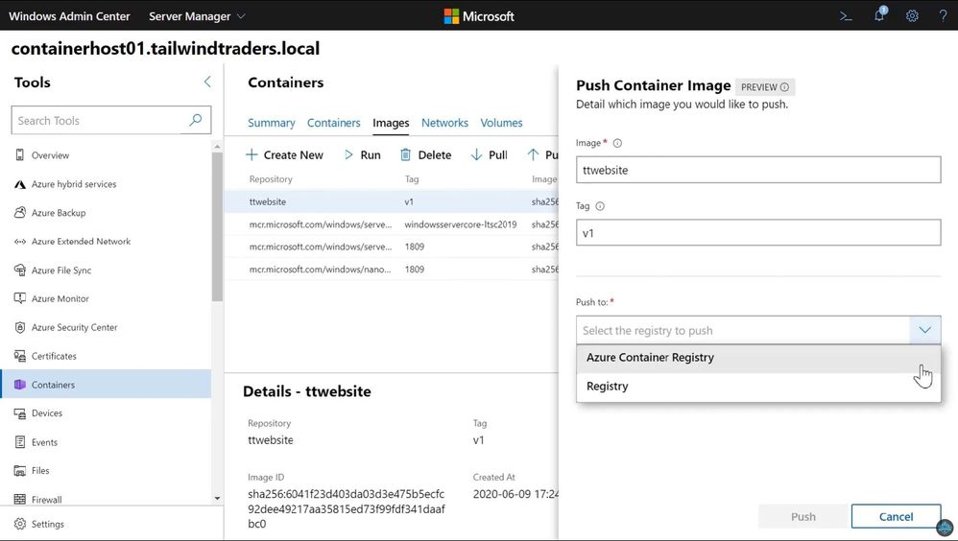Open the Server Manager dropdown

[x=197, y=16]
